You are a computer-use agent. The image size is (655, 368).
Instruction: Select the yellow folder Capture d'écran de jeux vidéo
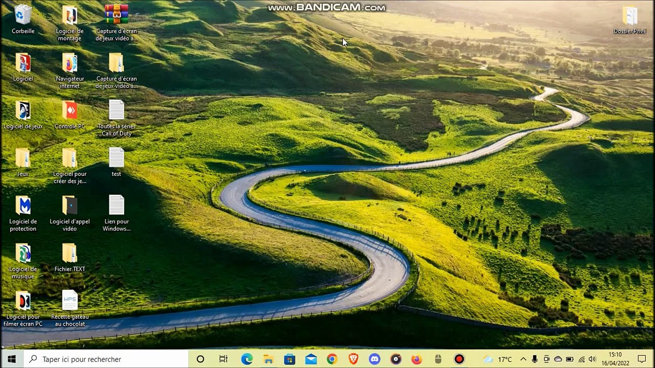click(117, 71)
